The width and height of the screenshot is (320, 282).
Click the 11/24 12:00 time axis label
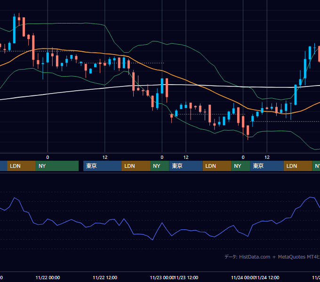click(267, 277)
